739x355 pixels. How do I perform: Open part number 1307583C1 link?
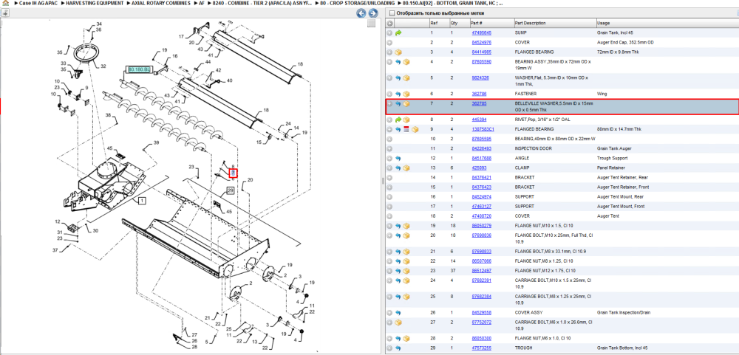coord(483,129)
